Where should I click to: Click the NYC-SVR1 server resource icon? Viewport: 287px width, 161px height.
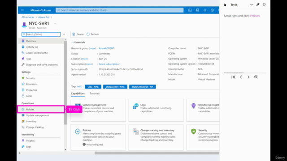(24, 25)
